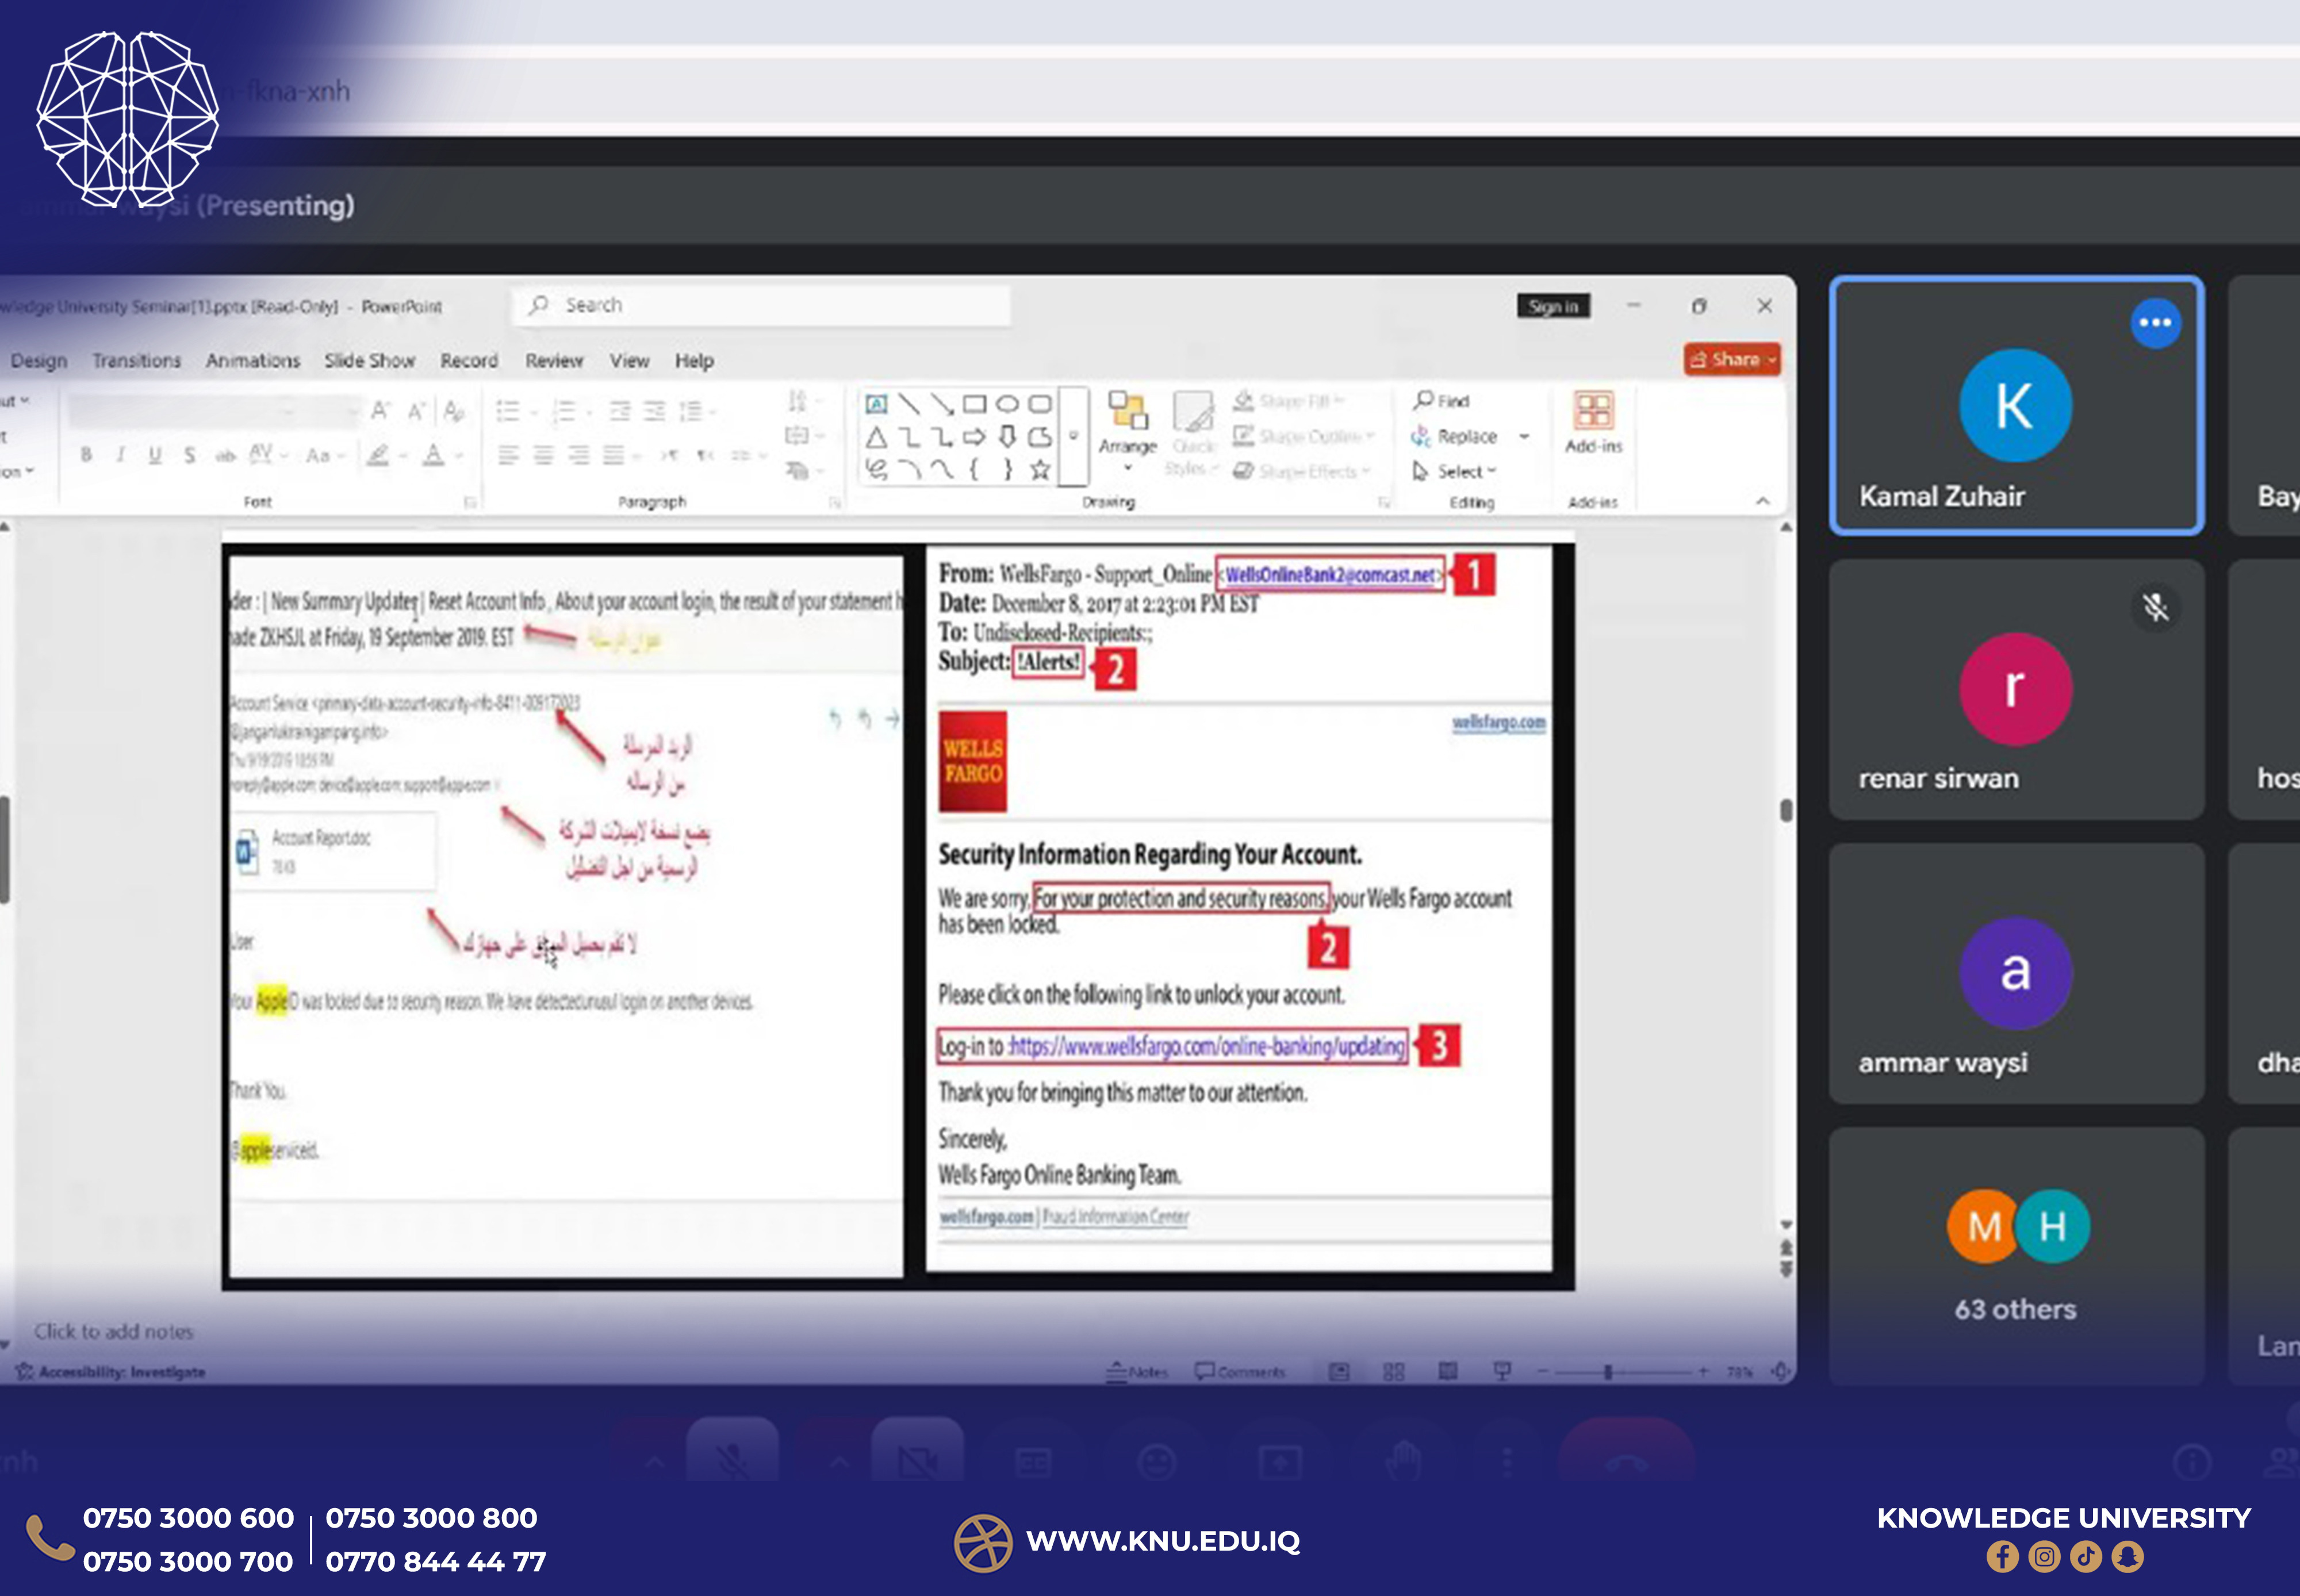Collapse the ribbon with the chevron
2300x1596 pixels.
[1762, 501]
